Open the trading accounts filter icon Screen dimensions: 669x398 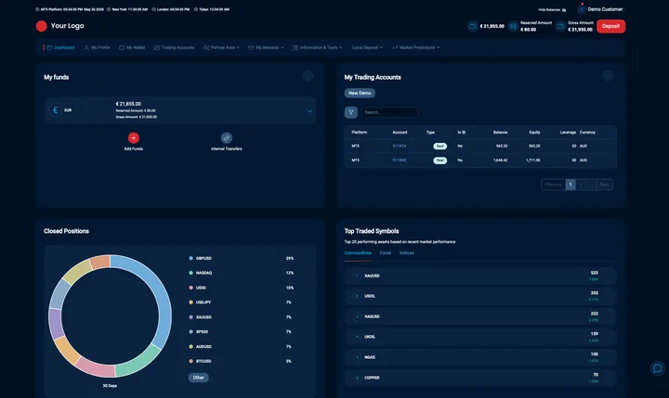[x=350, y=112]
